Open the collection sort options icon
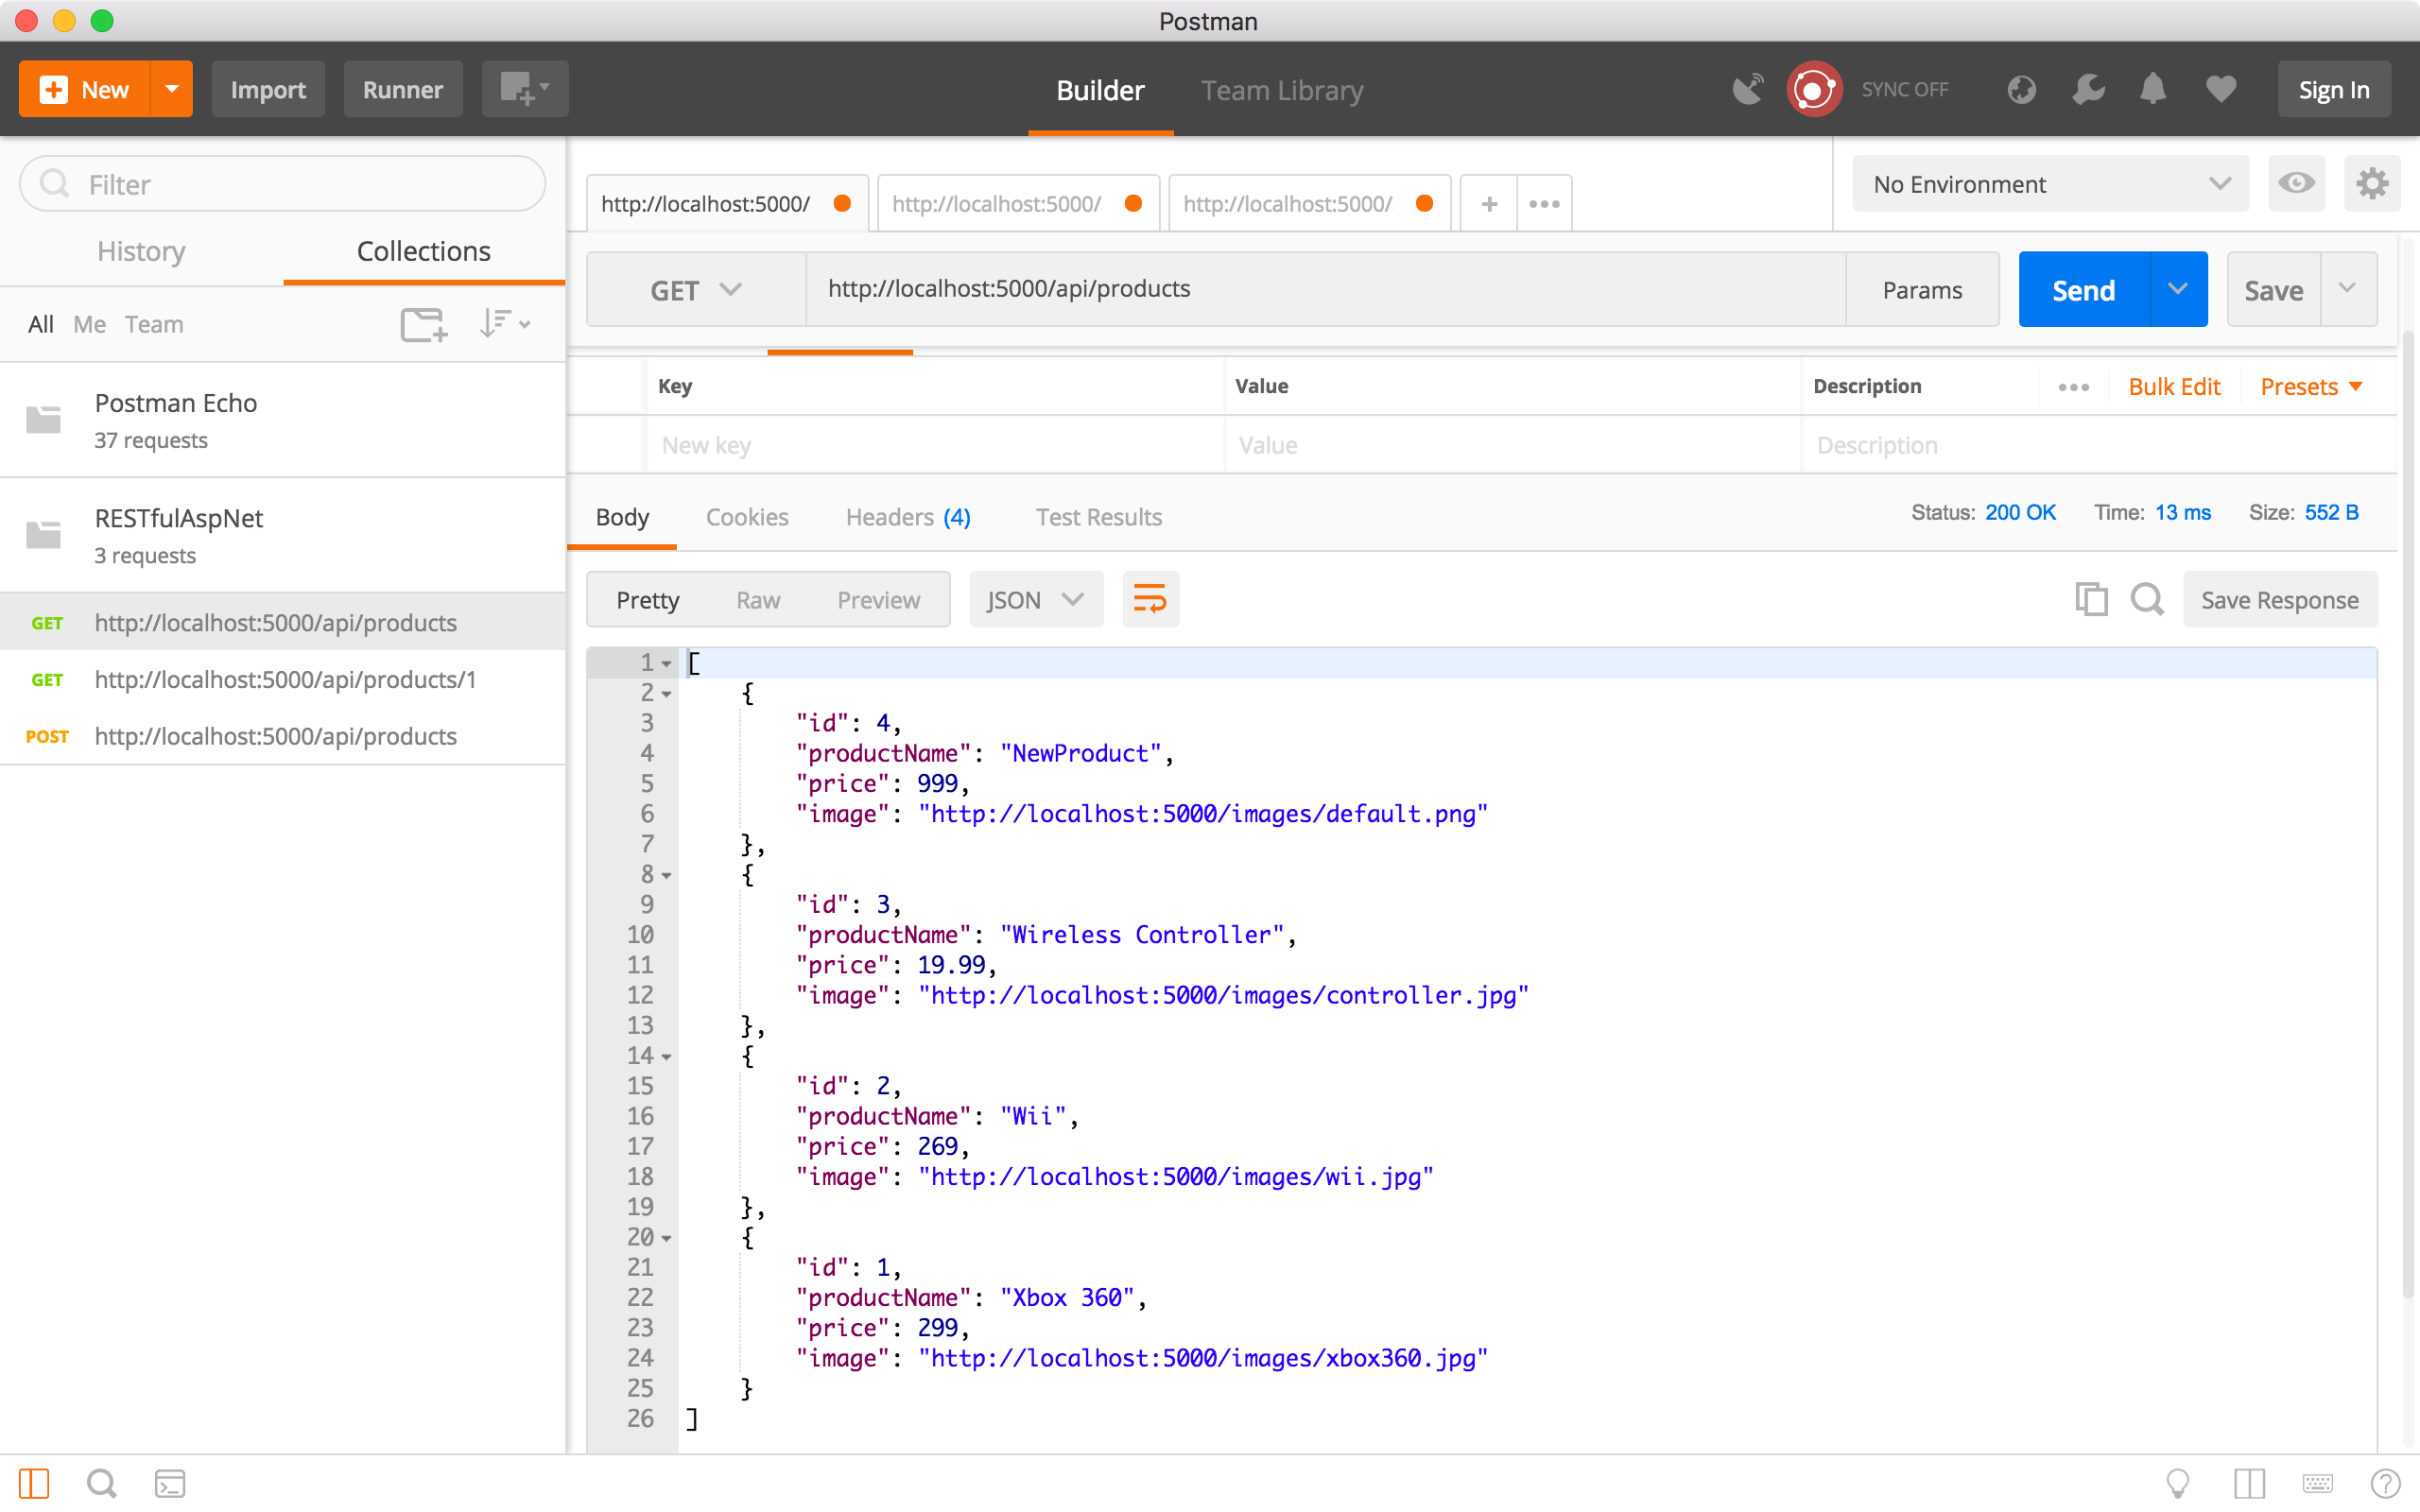Image resolution: width=2420 pixels, height=1512 pixels. click(x=504, y=324)
